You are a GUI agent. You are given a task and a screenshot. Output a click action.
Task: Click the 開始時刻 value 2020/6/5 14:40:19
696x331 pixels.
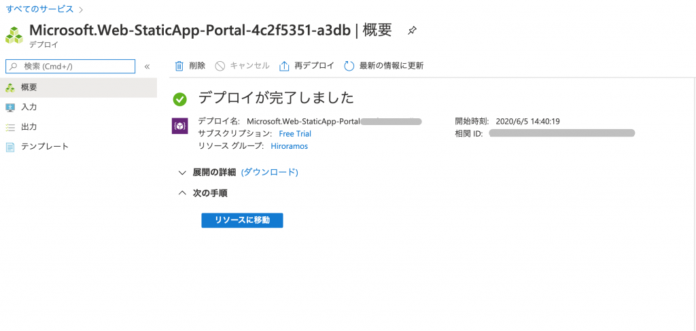pyautogui.click(x=527, y=121)
